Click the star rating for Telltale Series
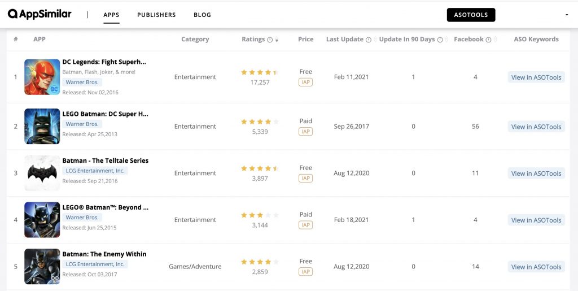 tap(260, 168)
